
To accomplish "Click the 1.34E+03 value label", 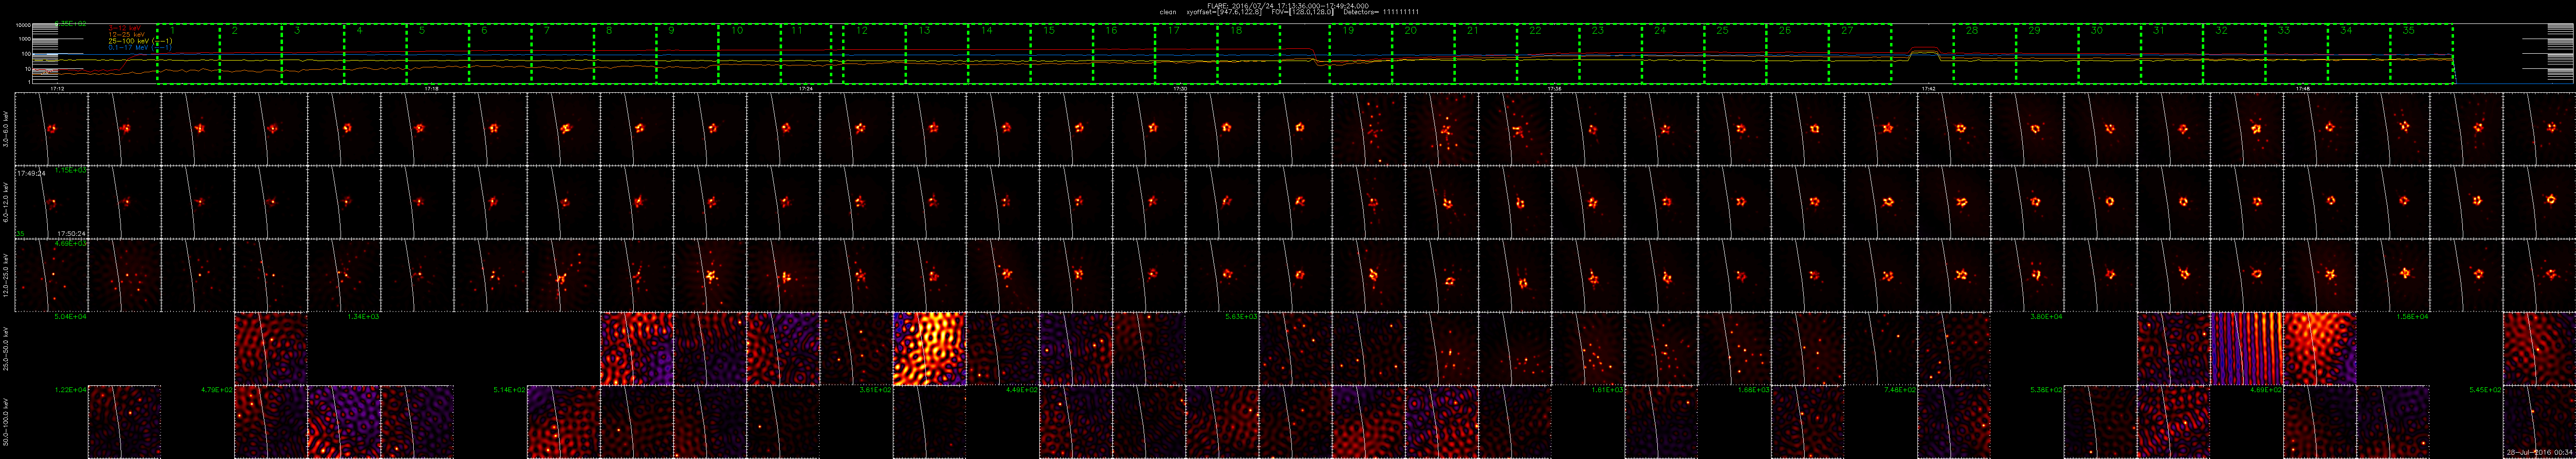I will click(363, 317).
